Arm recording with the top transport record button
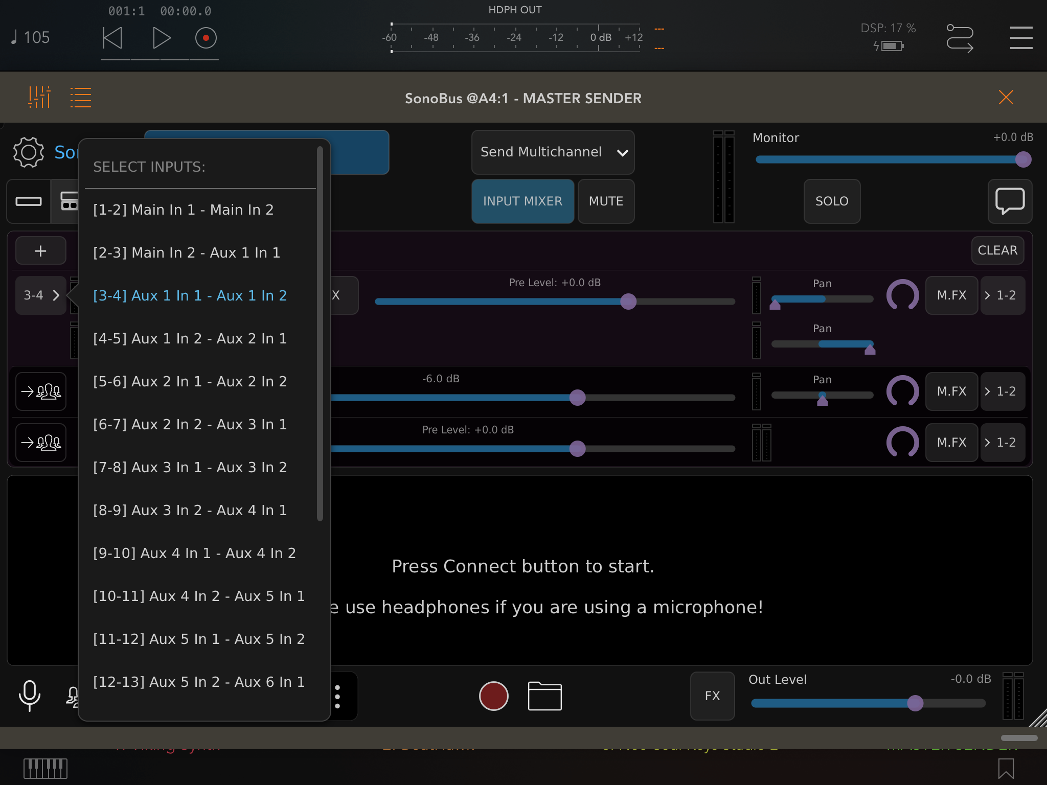1047x785 pixels. [206, 38]
